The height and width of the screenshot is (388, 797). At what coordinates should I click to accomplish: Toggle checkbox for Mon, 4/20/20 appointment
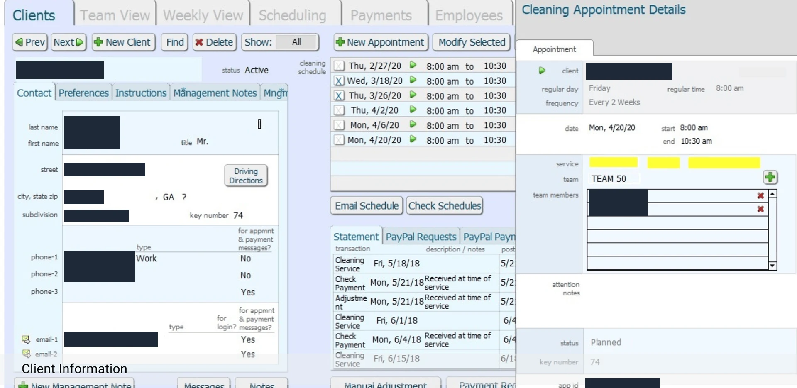coord(339,140)
